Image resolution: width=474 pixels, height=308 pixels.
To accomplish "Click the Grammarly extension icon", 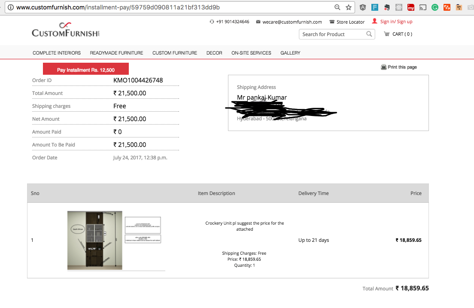I will (435, 7).
